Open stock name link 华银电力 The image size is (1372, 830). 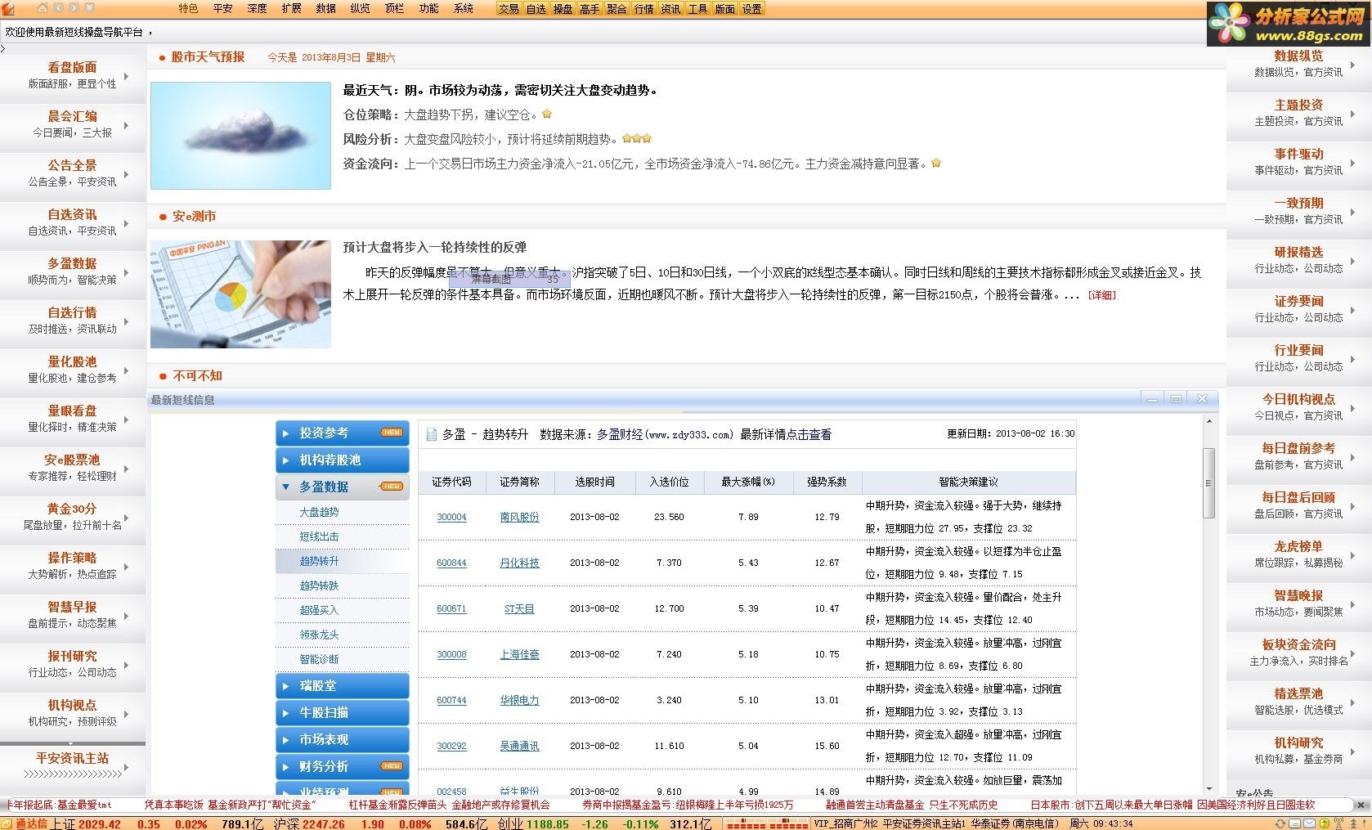coord(519,700)
